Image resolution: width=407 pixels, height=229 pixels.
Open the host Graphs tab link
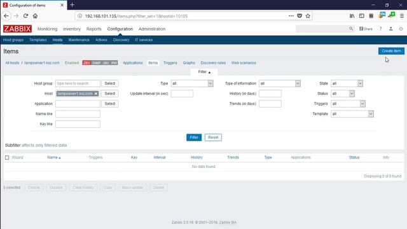tap(189, 63)
